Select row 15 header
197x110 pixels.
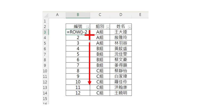point(46,99)
